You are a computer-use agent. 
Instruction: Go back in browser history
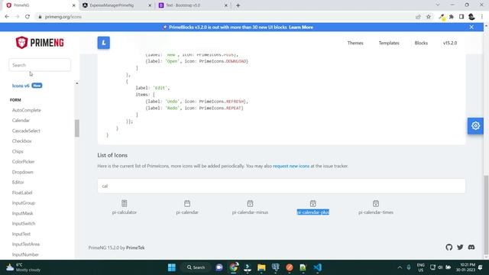point(7,17)
